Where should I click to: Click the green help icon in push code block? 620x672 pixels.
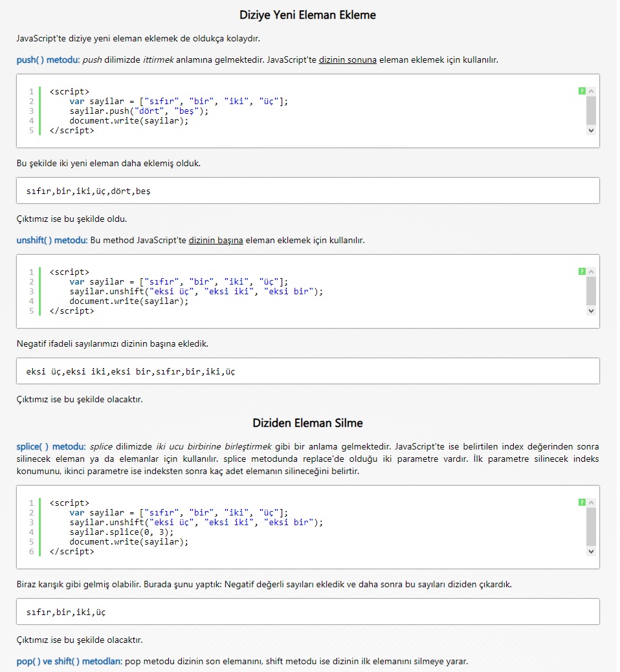582,91
